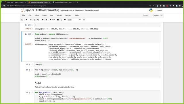
Task: Click the Out[15] output prompt area
Action: (x=29, y=44)
